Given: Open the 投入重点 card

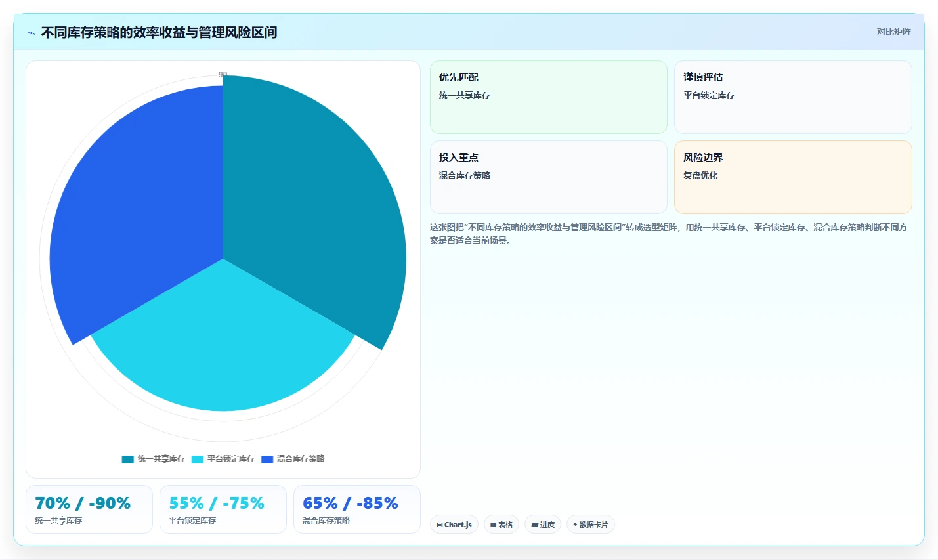Looking at the screenshot, I should coord(549,177).
